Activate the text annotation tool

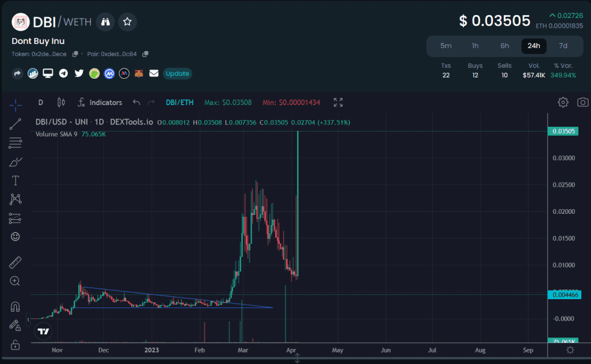click(x=15, y=180)
